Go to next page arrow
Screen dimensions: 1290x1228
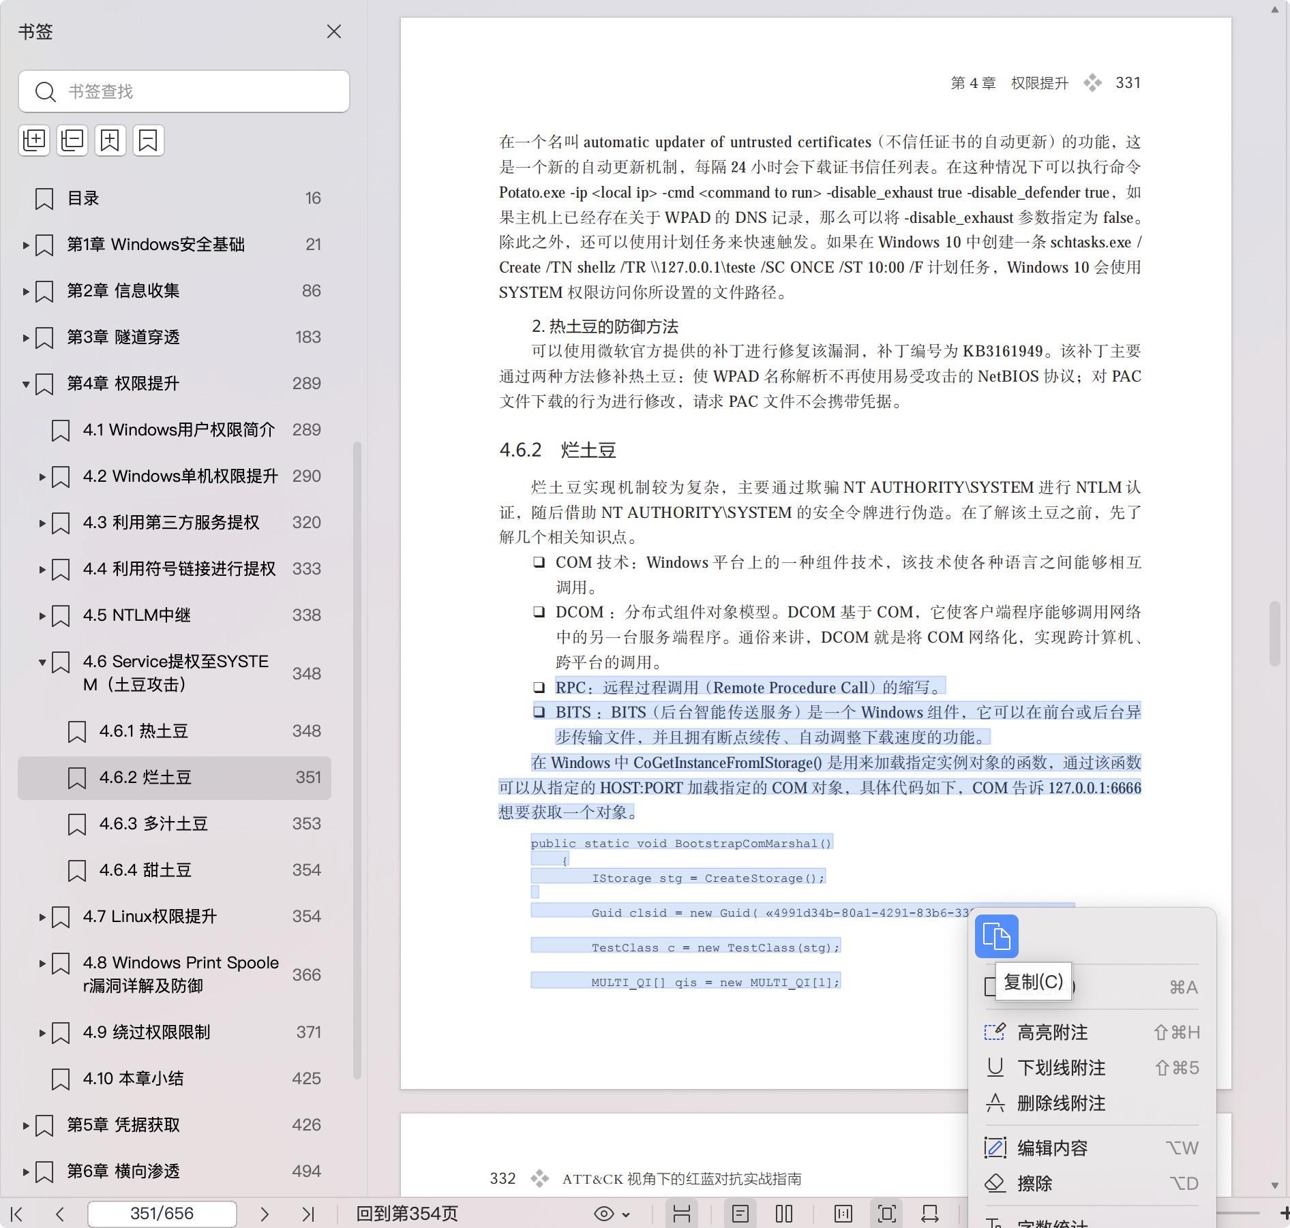click(x=265, y=1214)
